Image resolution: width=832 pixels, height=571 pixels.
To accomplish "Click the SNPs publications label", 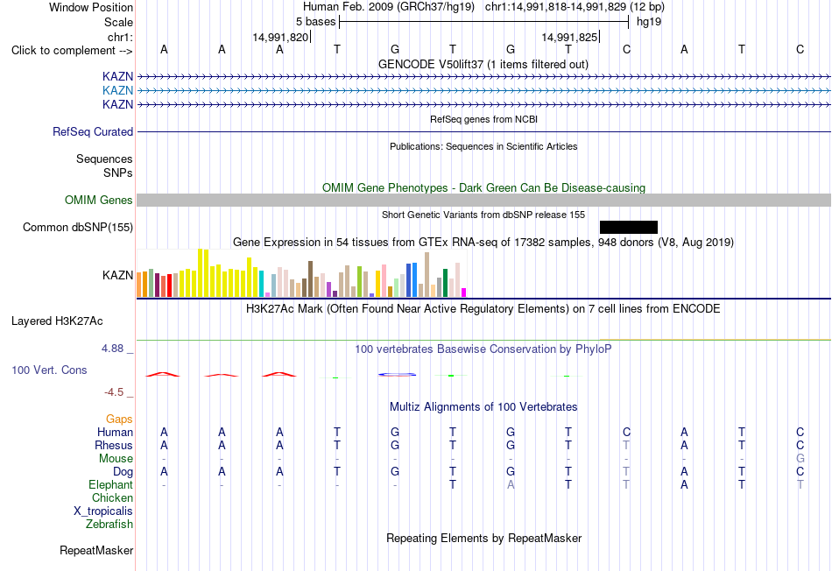I will point(118,173).
